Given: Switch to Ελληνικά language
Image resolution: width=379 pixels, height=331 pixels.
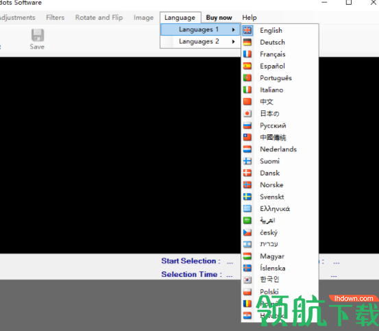Looking at the screenshot, I should point(280,208).
